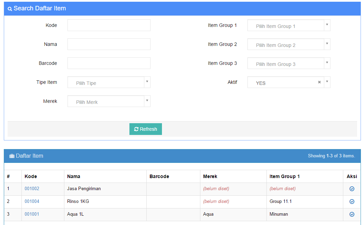Open the Pilih Tipe dropdown
This screenshot has width=363, height=225.
[x=109, y=82]
